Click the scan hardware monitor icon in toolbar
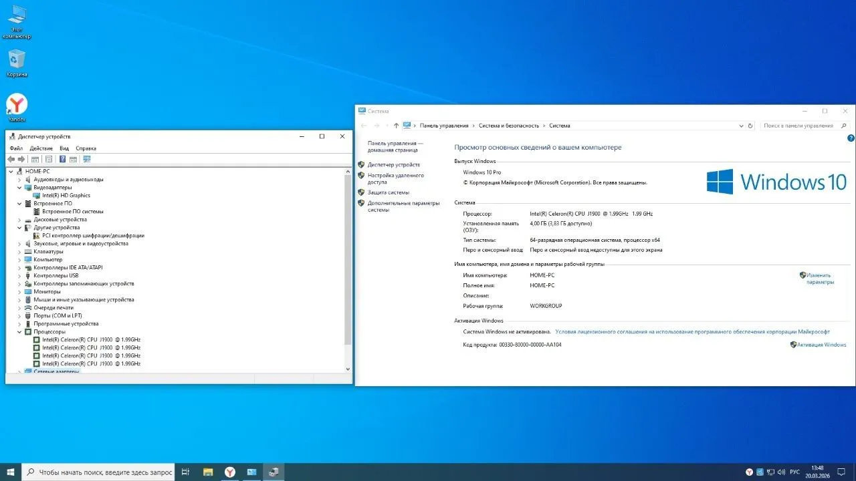Image resolution: width=856 pixels, height=481 pixels. pos(86,159)
